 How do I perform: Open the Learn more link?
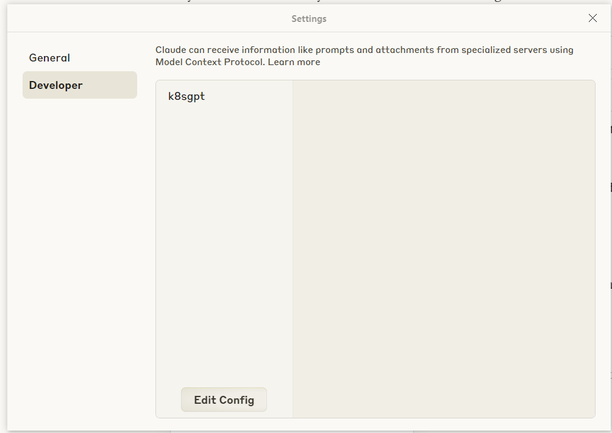(x=294, y=62)
